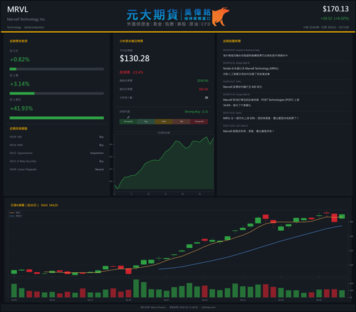The width and height of the screenshot is (356, 312).
Task: Click the MA5 legend entry in chart
Action: click(15, 213)
